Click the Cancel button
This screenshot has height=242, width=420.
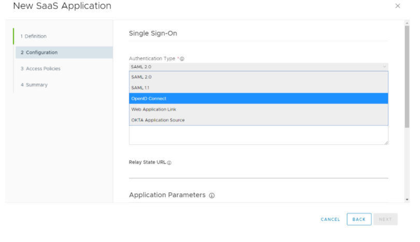click(330, 219)
